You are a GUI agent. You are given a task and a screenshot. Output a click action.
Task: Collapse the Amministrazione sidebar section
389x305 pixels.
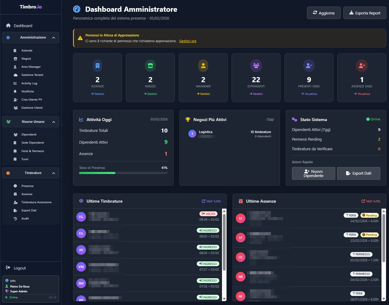pos(53,38)
